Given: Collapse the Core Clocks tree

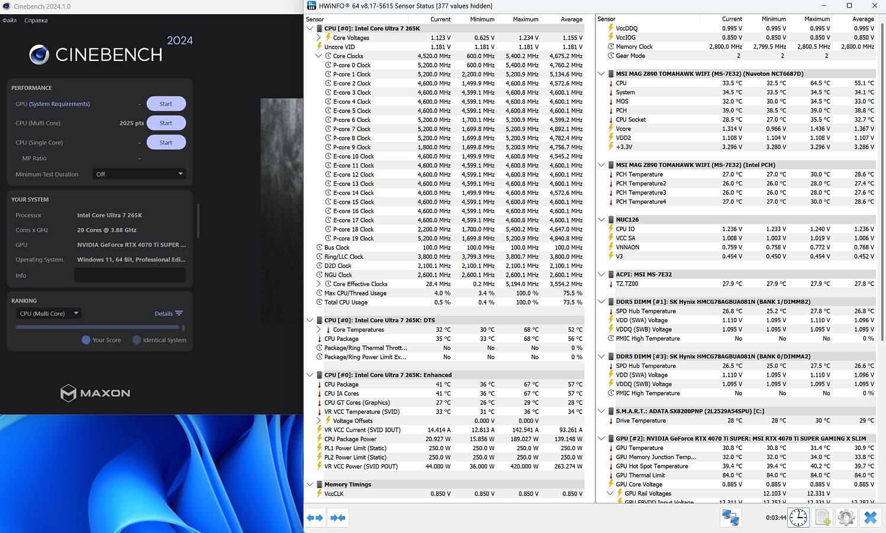Looking at the screenshot, I should coord(318,56).
